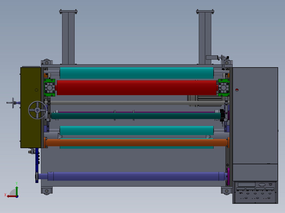285x213 pixels.
Task: Select the large red roller
Action: pos(136,88)
